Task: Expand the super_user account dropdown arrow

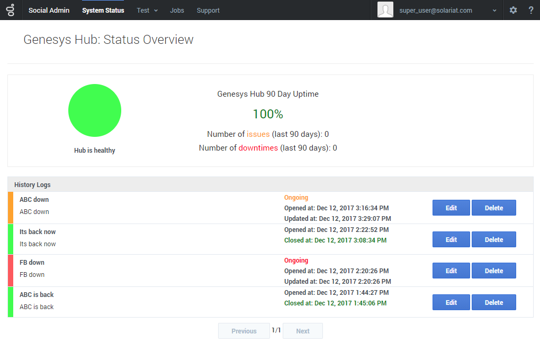Action: 494,11
